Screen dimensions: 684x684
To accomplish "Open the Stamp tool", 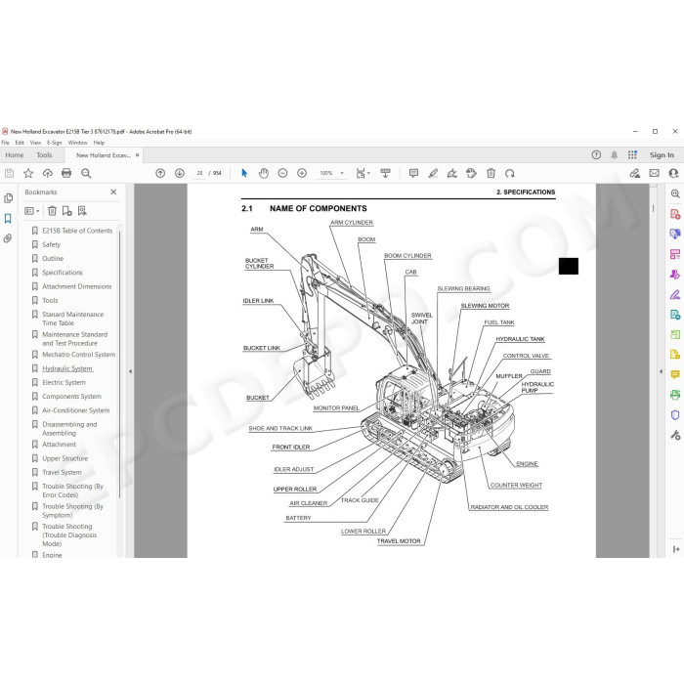I will (x=471, y=173).
